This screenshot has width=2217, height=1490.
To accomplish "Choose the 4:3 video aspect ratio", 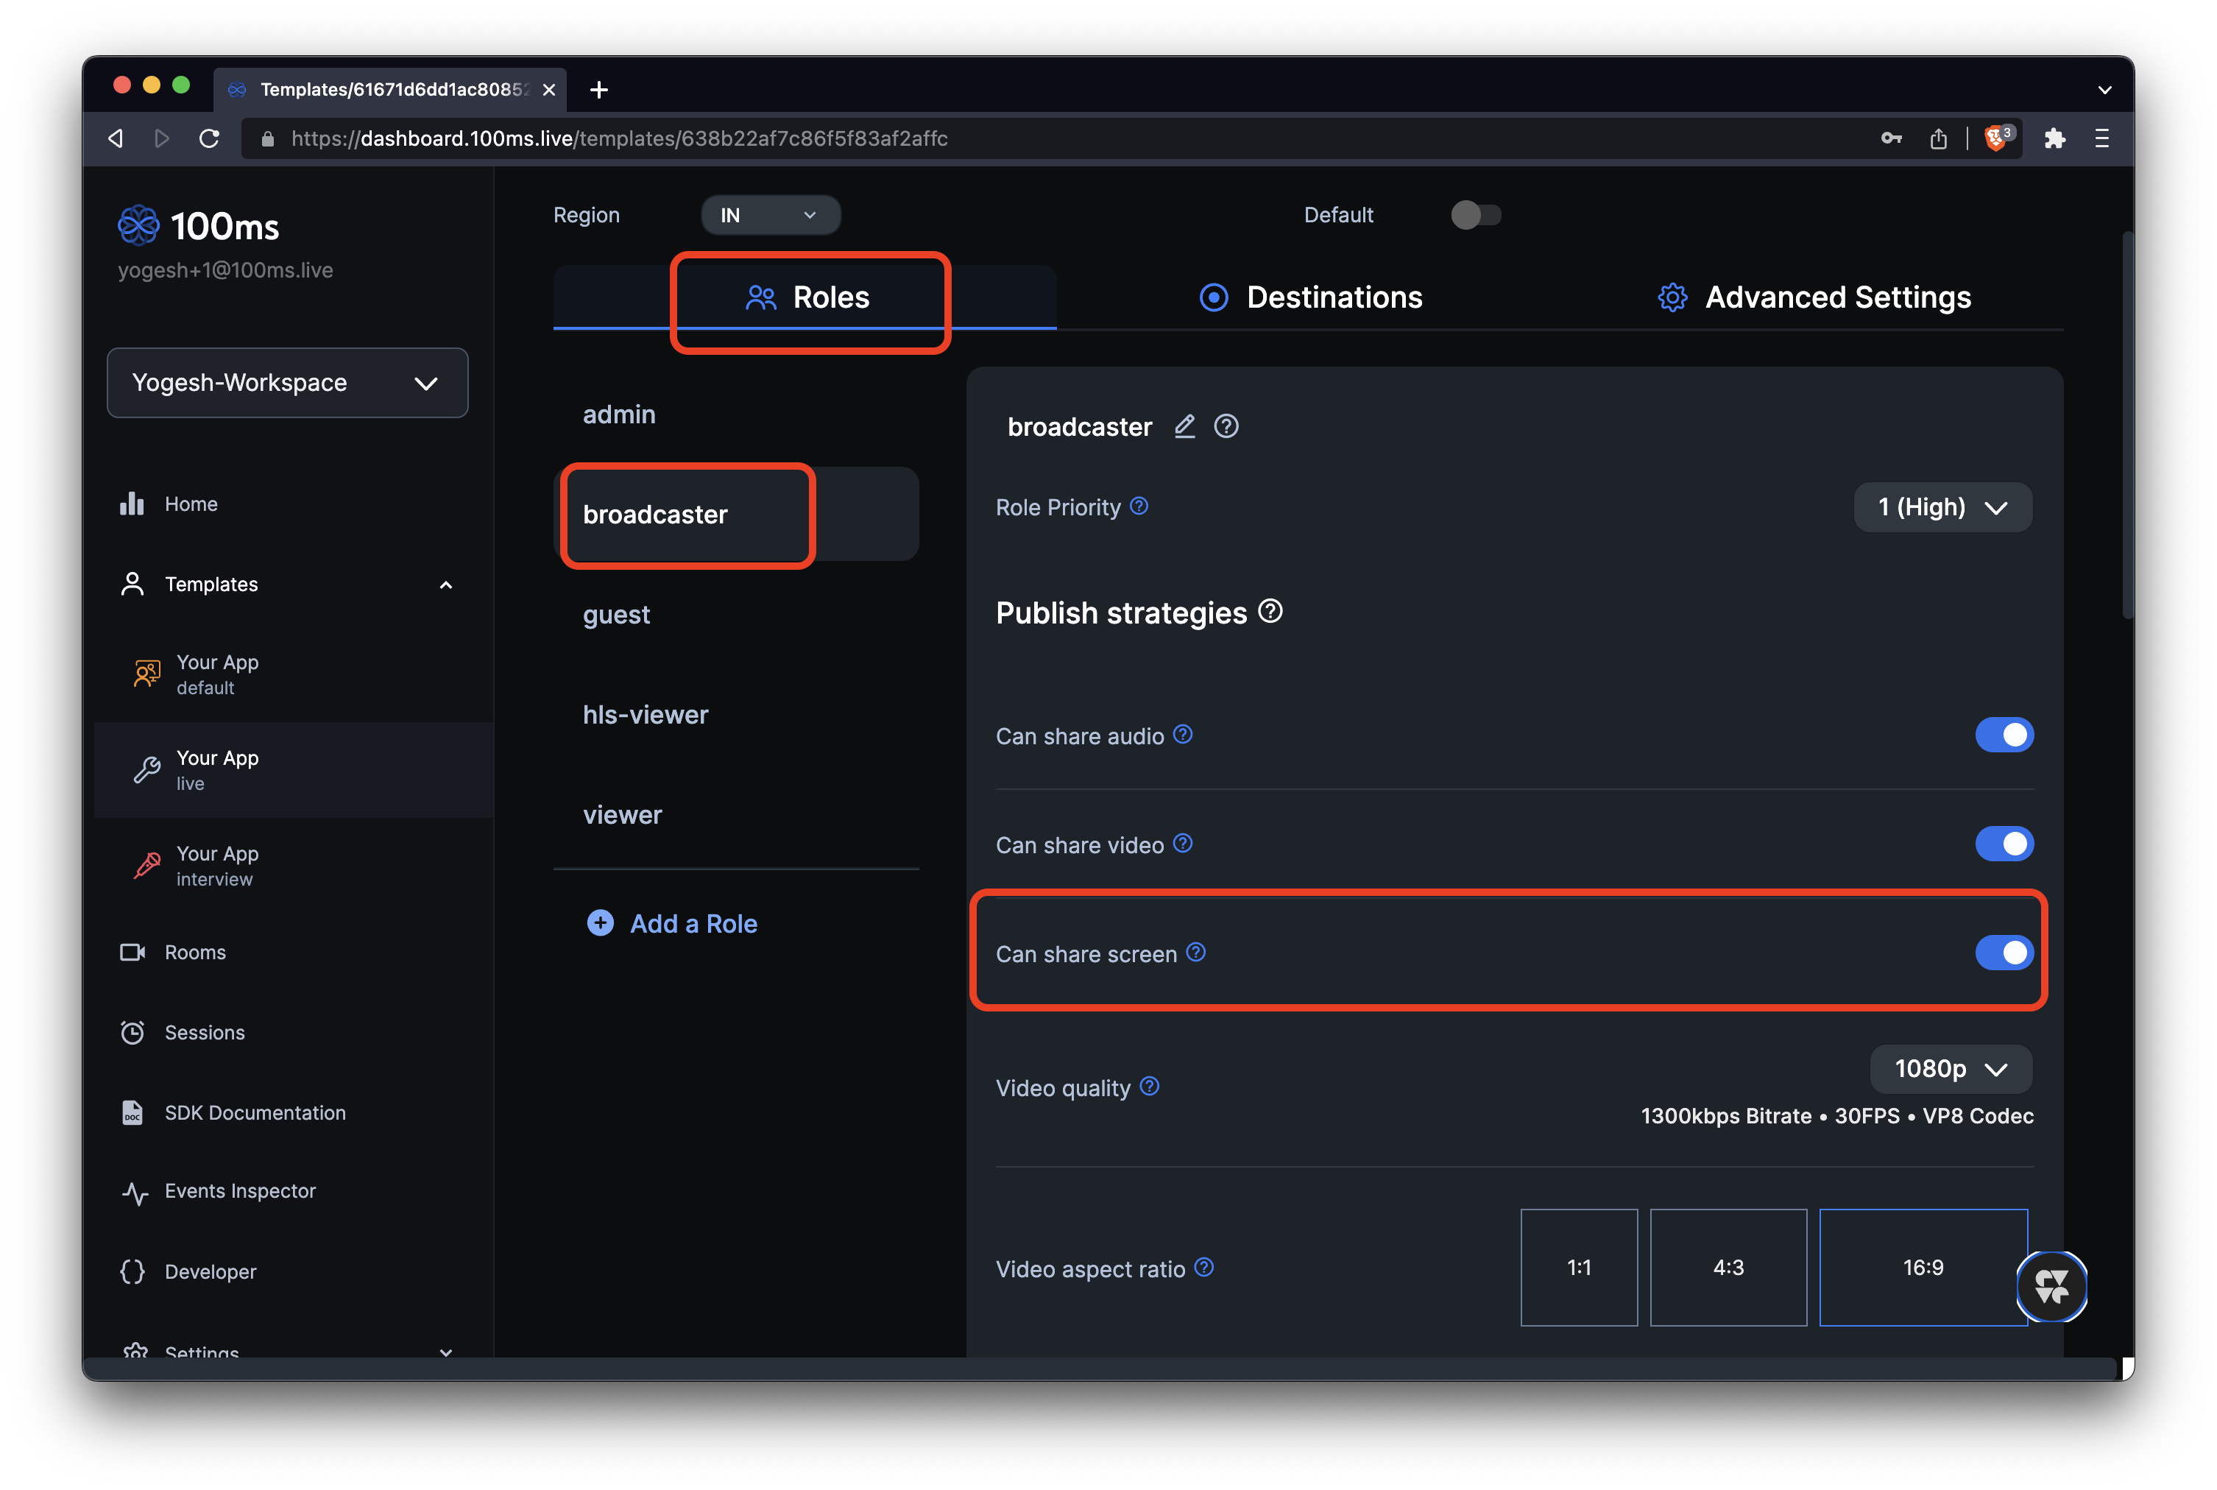I will click(1728, 1268).
